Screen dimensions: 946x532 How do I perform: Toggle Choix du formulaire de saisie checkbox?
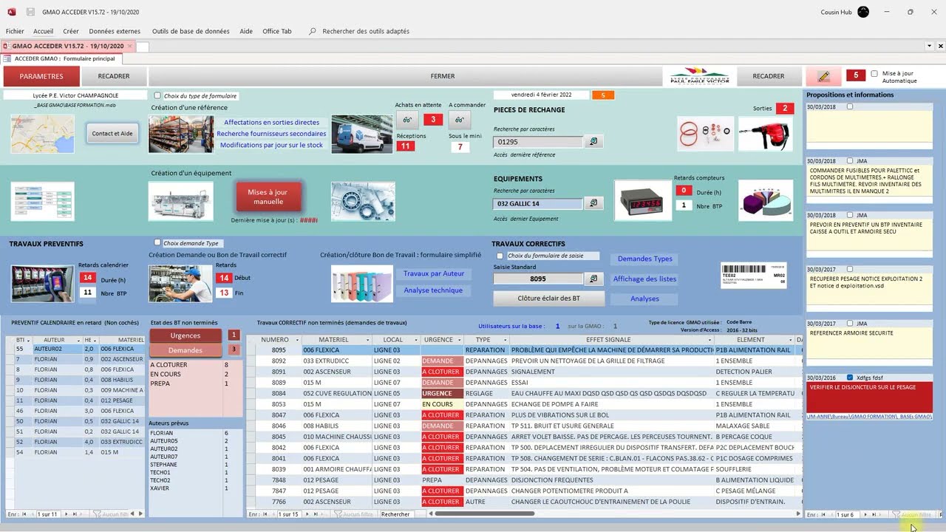coord(500,256)
